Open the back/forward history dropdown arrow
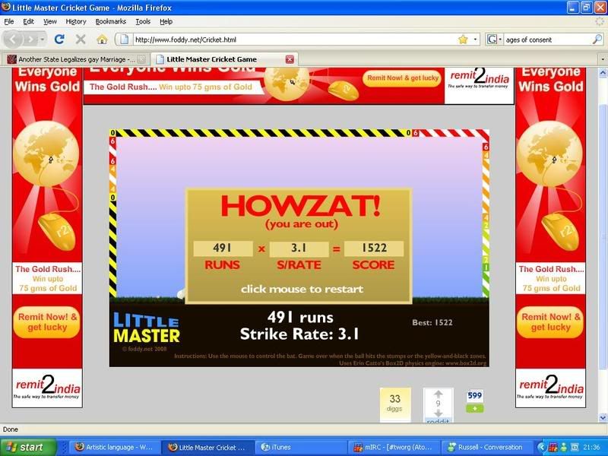This screenshot has height=456, width=608. click(x=42, y=40)
